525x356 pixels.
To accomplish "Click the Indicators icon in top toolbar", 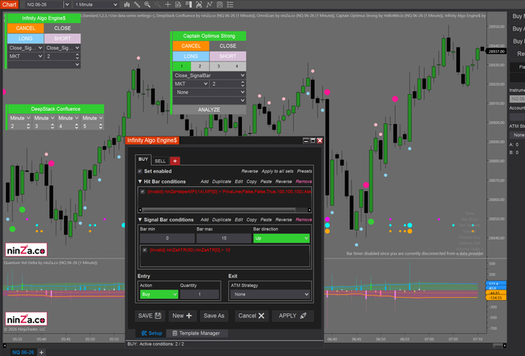I will tap(199, 5).
